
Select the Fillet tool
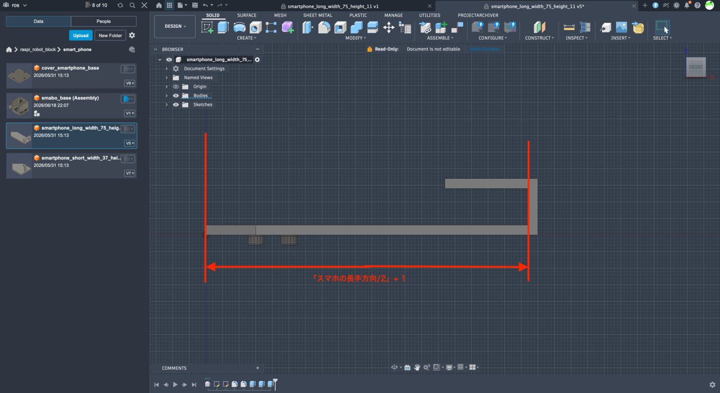tap(324, 27)
